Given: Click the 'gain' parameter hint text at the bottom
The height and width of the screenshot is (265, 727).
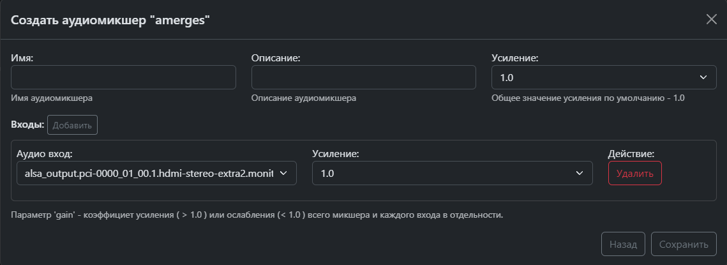Looking at the screenshot, I should pyautogui.click(x=257, y=215).
